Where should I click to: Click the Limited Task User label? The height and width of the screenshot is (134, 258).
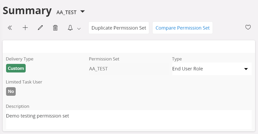pyautogui.click(x=24, y=82)
